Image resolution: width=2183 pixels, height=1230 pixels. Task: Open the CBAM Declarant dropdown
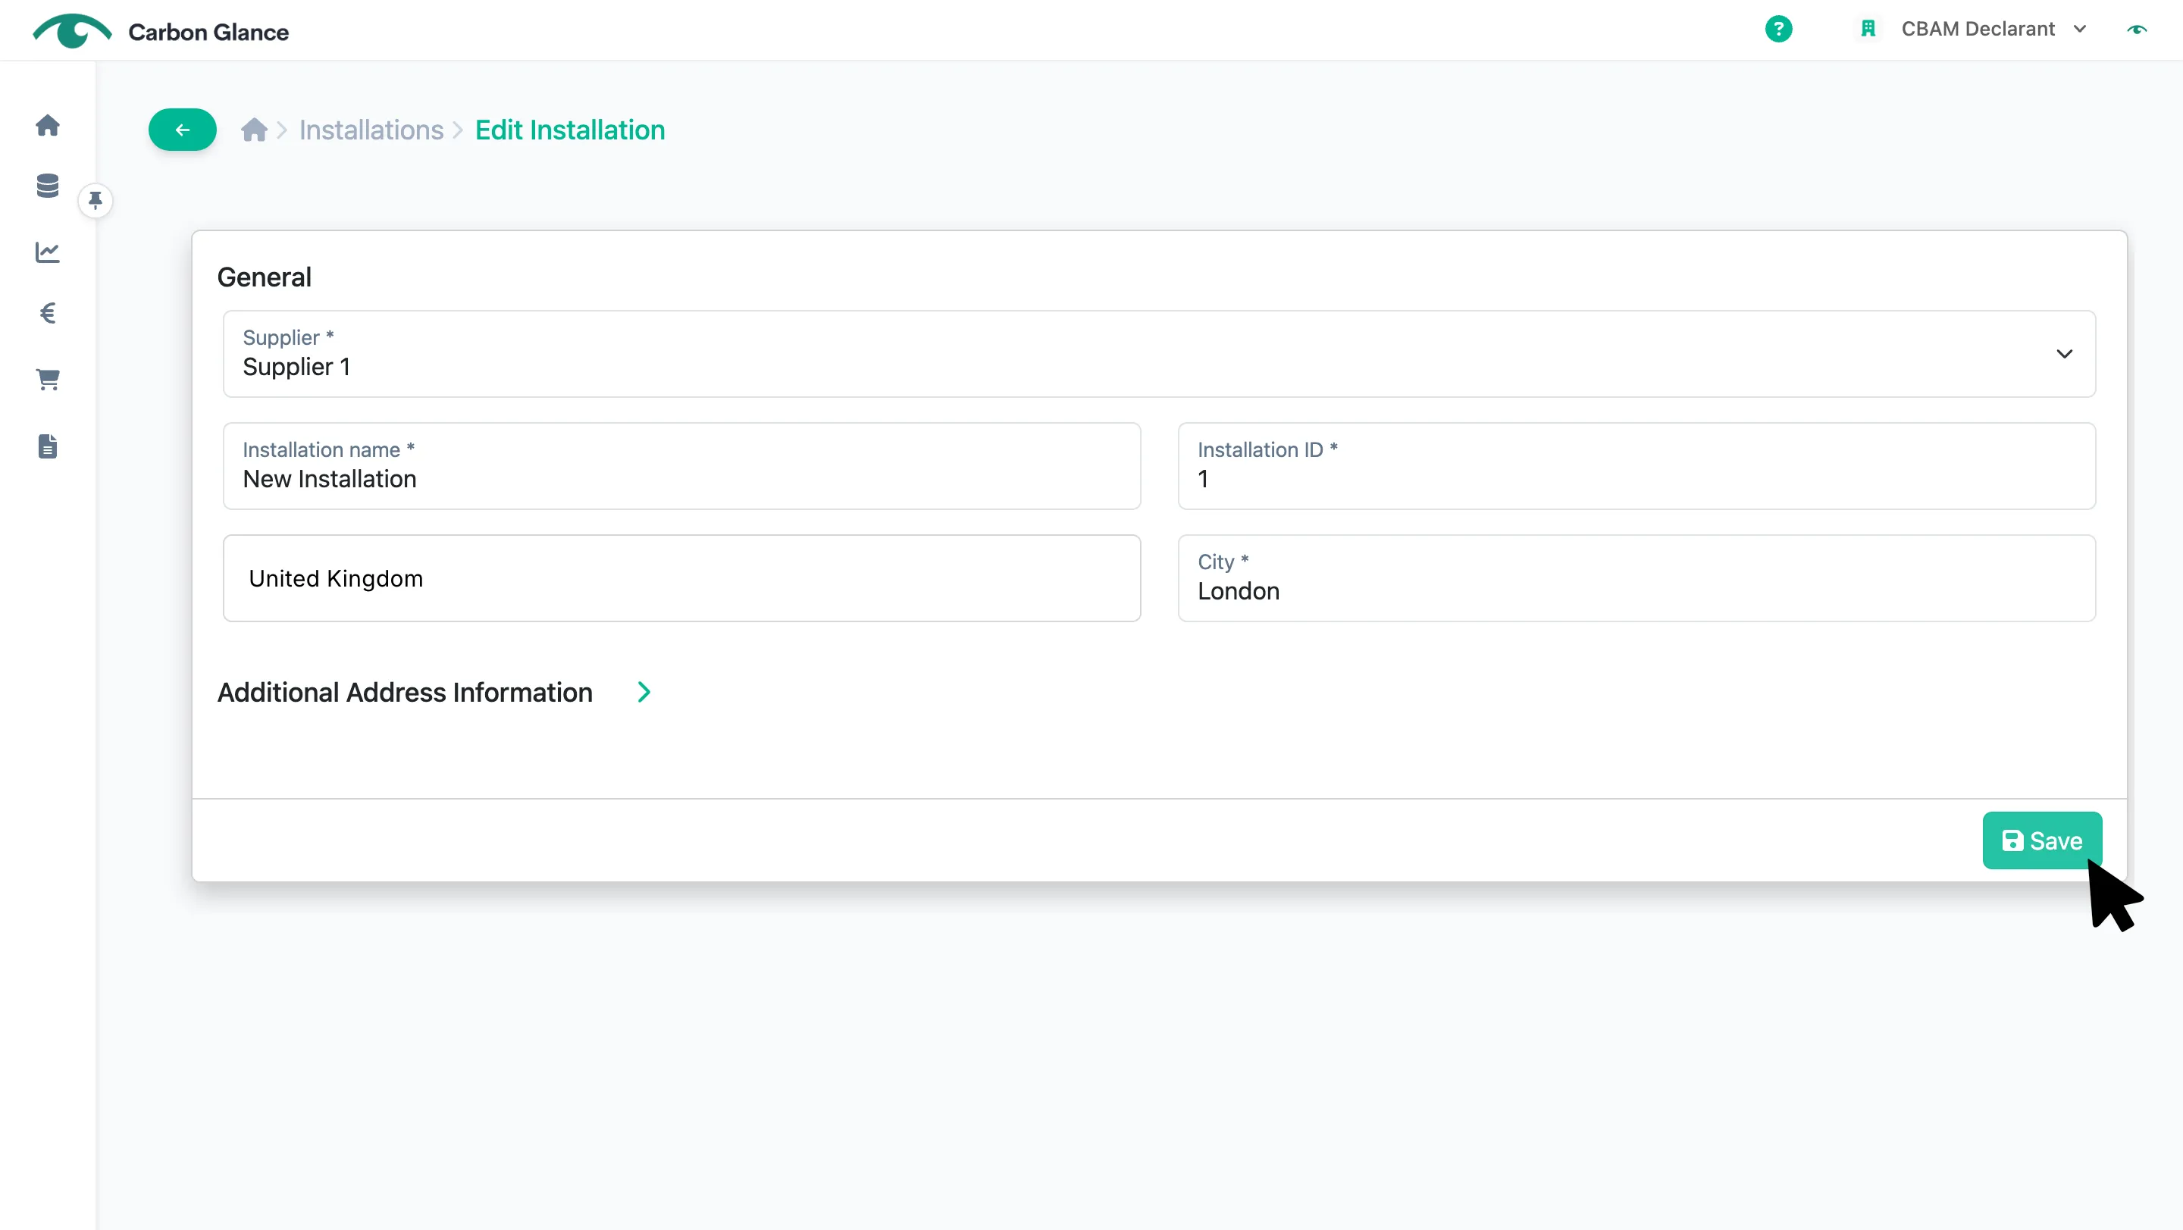[1994, 29]
